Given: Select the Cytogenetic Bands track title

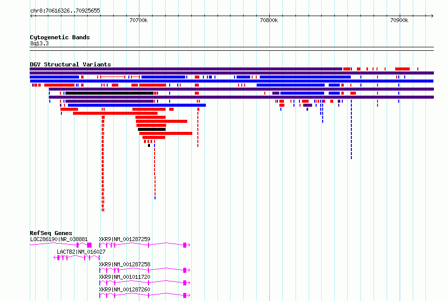Looking at the screenshot, I should click(x=60, y=37).
